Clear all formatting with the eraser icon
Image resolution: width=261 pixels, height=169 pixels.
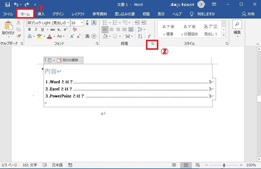pos(75,29)
